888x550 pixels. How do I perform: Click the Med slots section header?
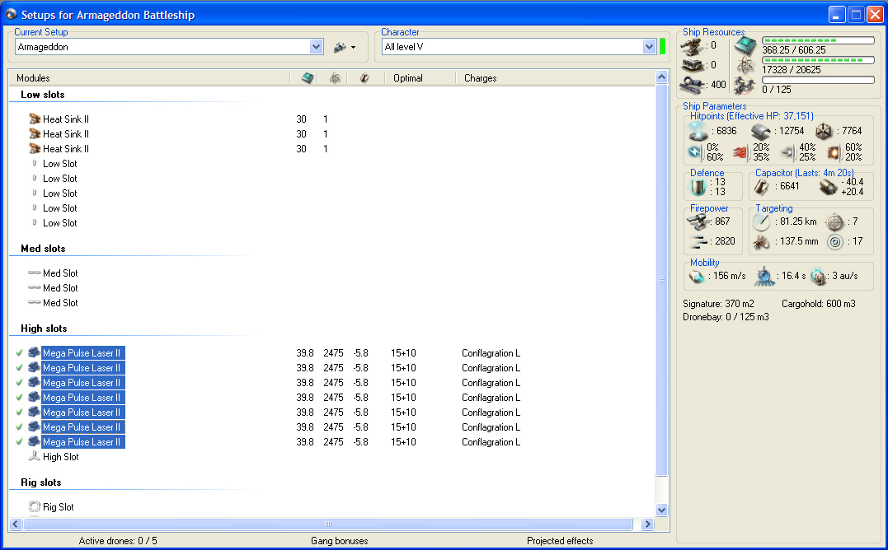(x=43, y=249)
